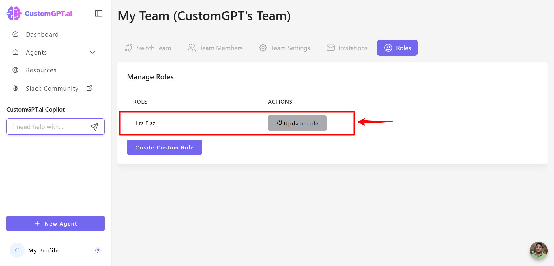The height and width of the screenshot is (266, 554).
Task: Click the Roles user circle icon
Action: tap(388, 48)
